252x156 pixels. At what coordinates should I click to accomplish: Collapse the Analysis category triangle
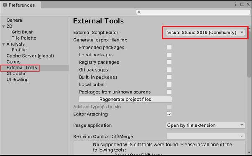click(x=3, y=44)
